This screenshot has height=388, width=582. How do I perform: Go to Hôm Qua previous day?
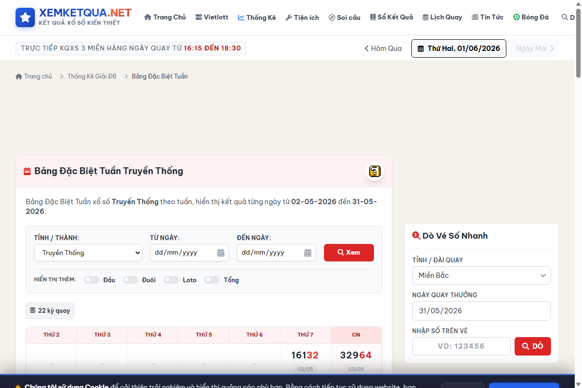pos(383,48)
